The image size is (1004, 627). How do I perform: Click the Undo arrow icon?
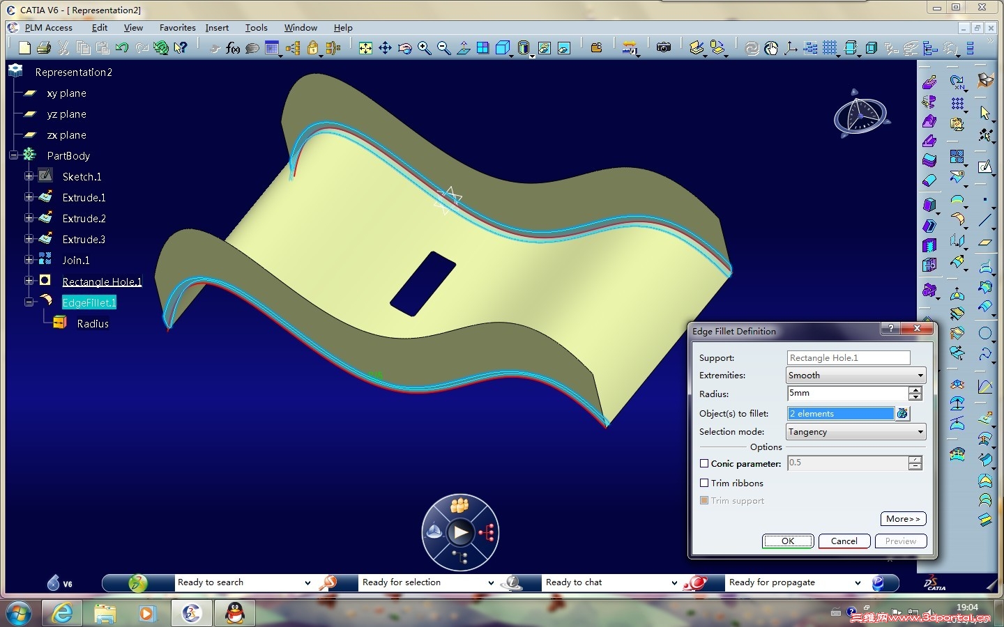tap(122, 47)
